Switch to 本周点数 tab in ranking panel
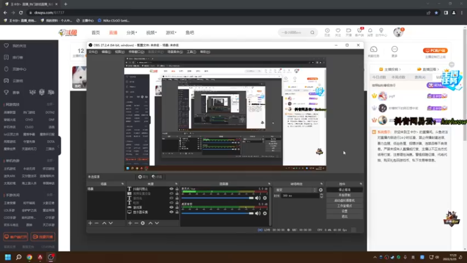Viewport: 467px width, 263px height. [399, 77]
